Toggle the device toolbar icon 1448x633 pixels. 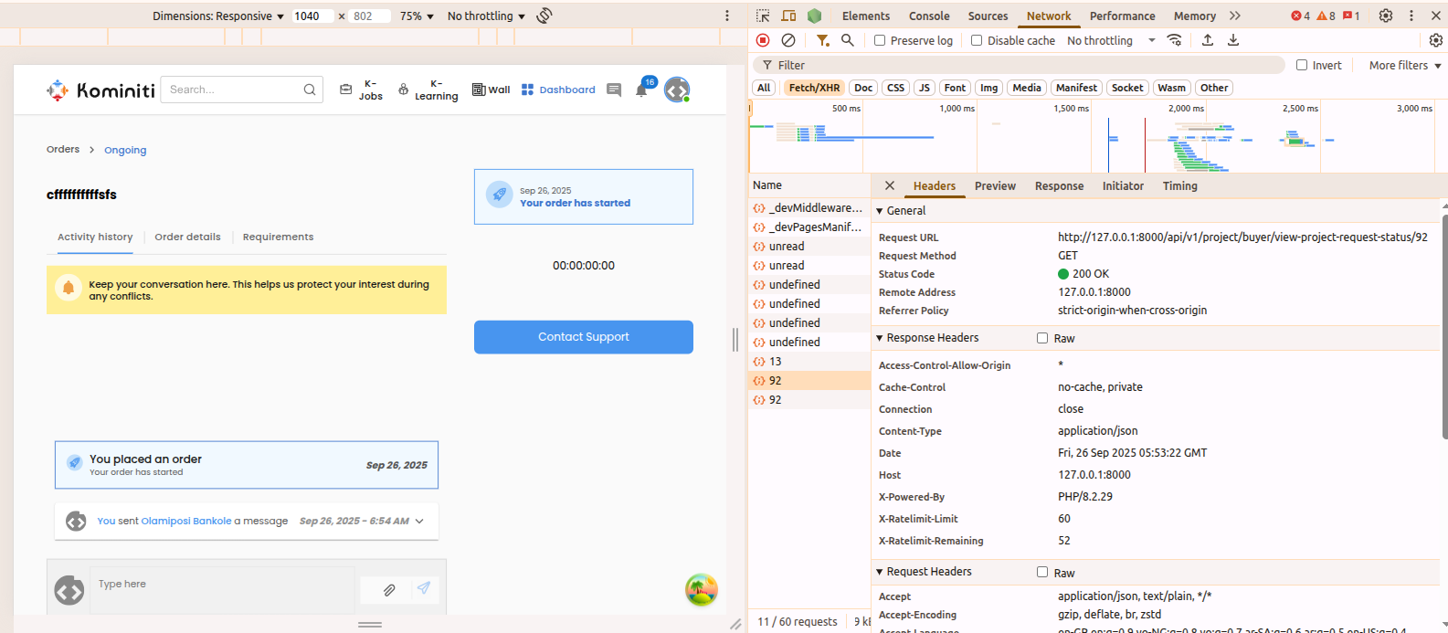(788, 16)
